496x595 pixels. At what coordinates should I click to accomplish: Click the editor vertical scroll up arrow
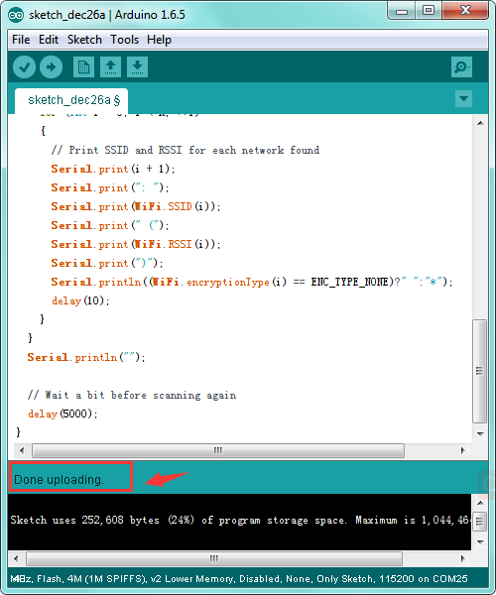[x=480, y=123]
